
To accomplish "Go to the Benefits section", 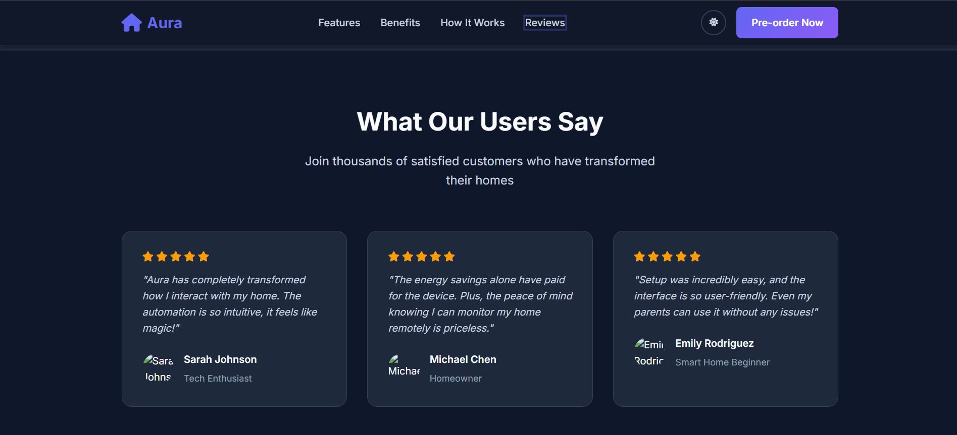I will point(400,23).
